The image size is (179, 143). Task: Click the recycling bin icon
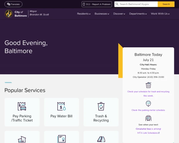tap(101, 106)
